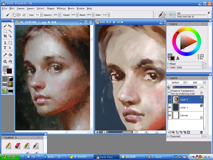
Task: Open the paper texture selector
Action: click(x=5, y=79)
